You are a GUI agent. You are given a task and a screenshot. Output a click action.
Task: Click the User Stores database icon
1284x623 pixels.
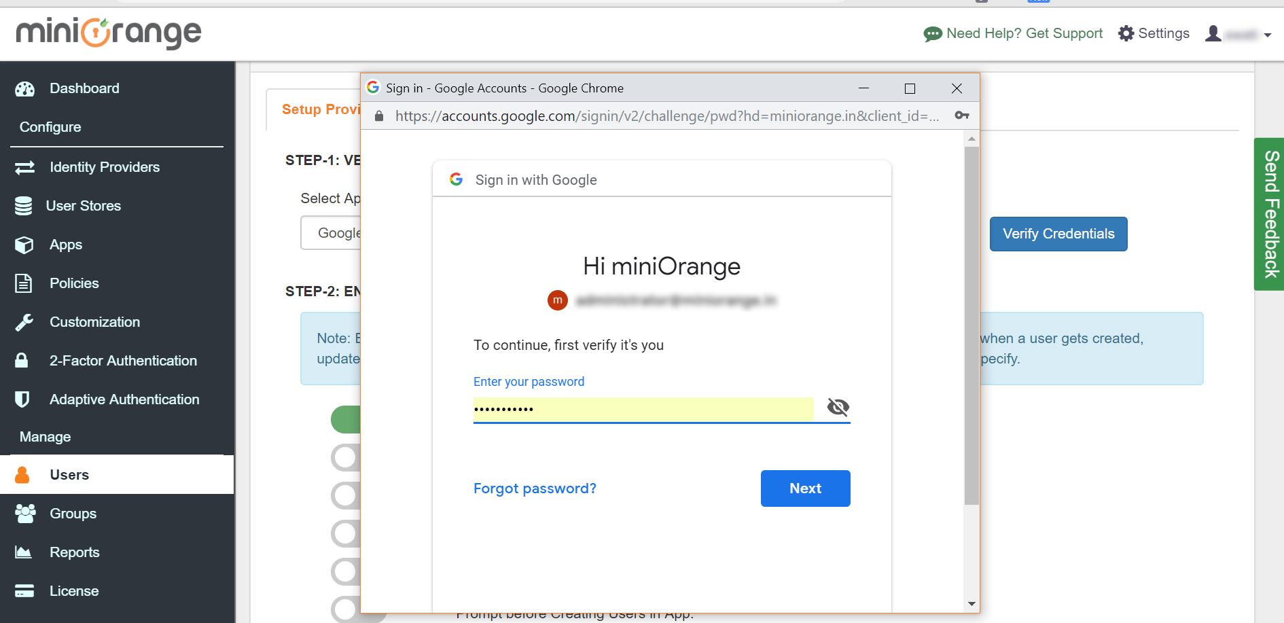24,206
